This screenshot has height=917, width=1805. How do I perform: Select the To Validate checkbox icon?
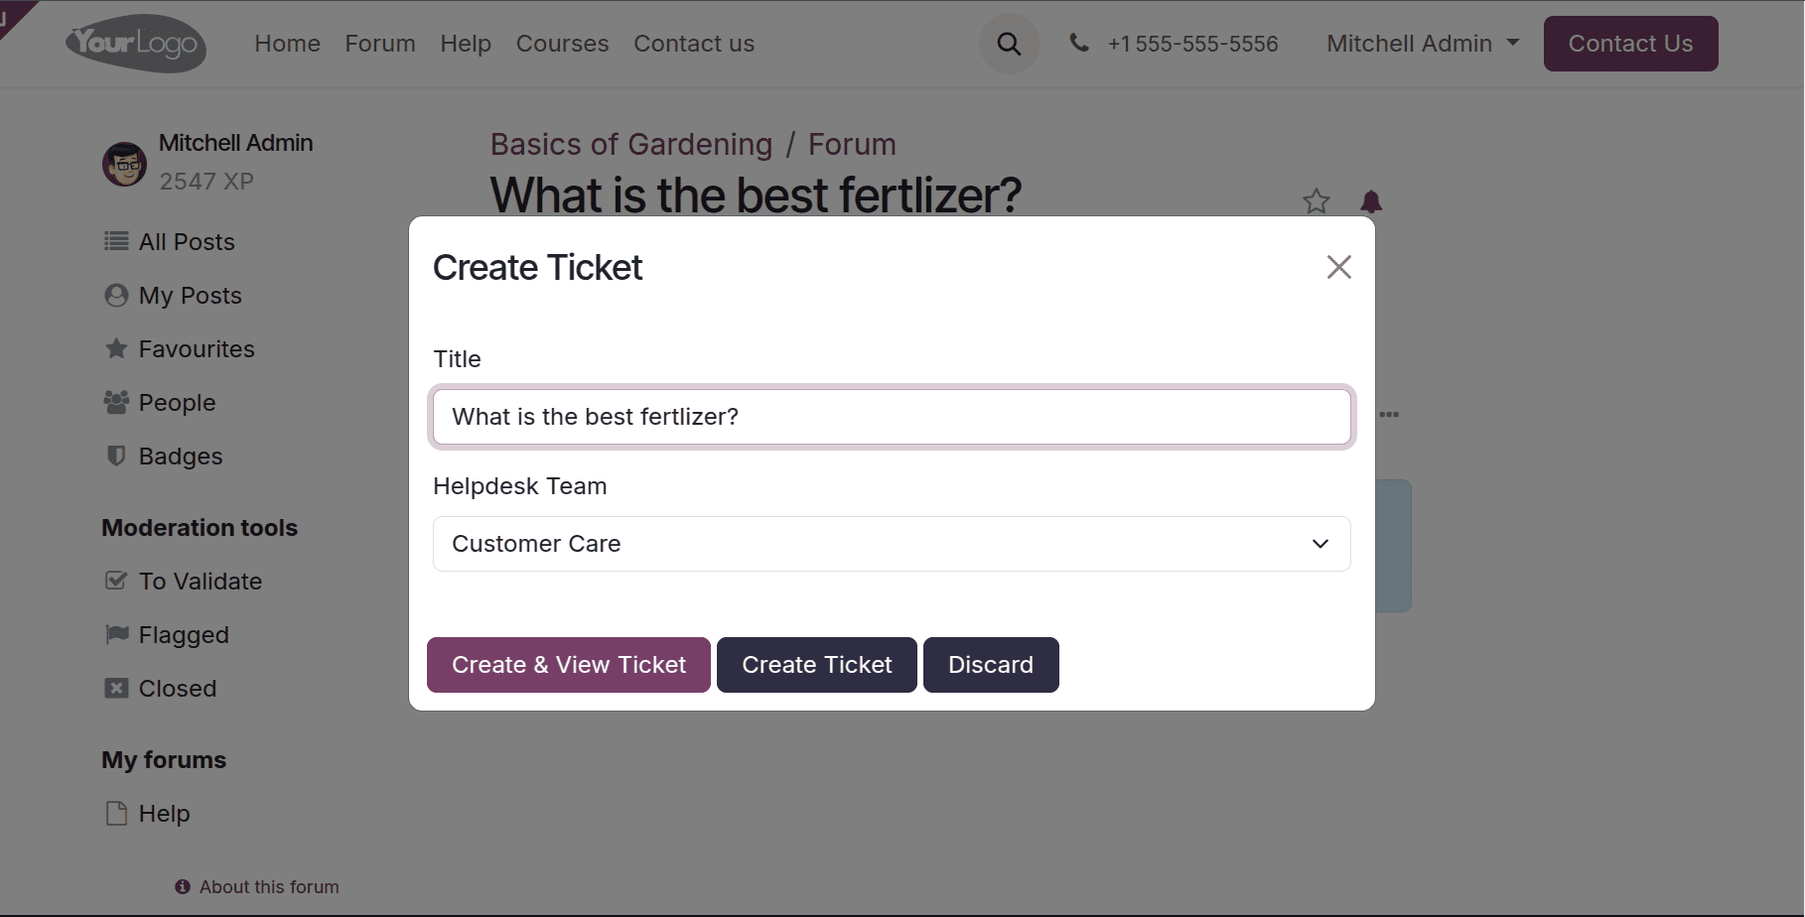[116, 581]
